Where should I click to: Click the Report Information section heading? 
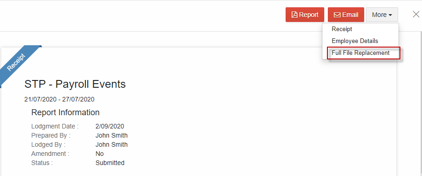point(65,112)
